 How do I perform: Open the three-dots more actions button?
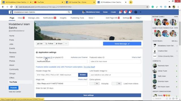point(66,44)
